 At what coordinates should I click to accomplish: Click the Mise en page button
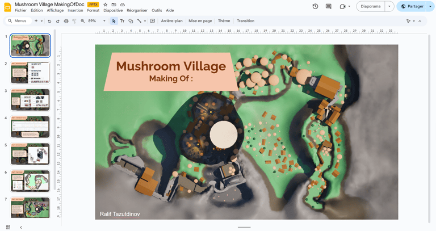point(200,21)
